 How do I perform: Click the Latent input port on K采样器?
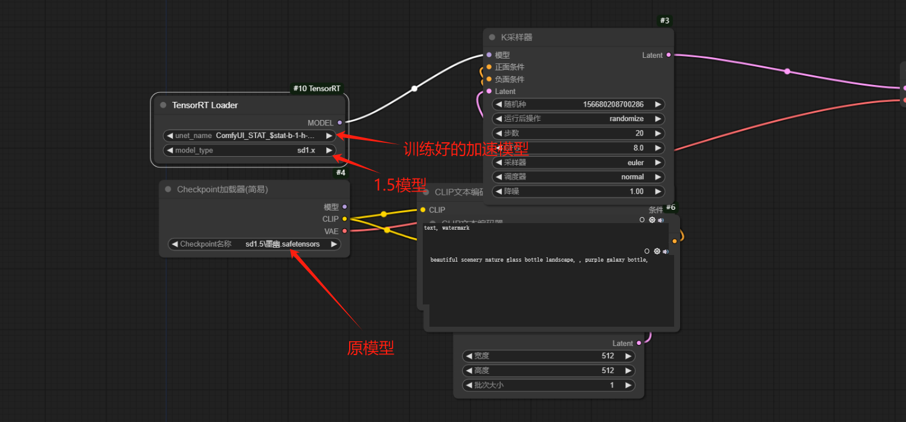pyautogui.click(x=489, y=91)
